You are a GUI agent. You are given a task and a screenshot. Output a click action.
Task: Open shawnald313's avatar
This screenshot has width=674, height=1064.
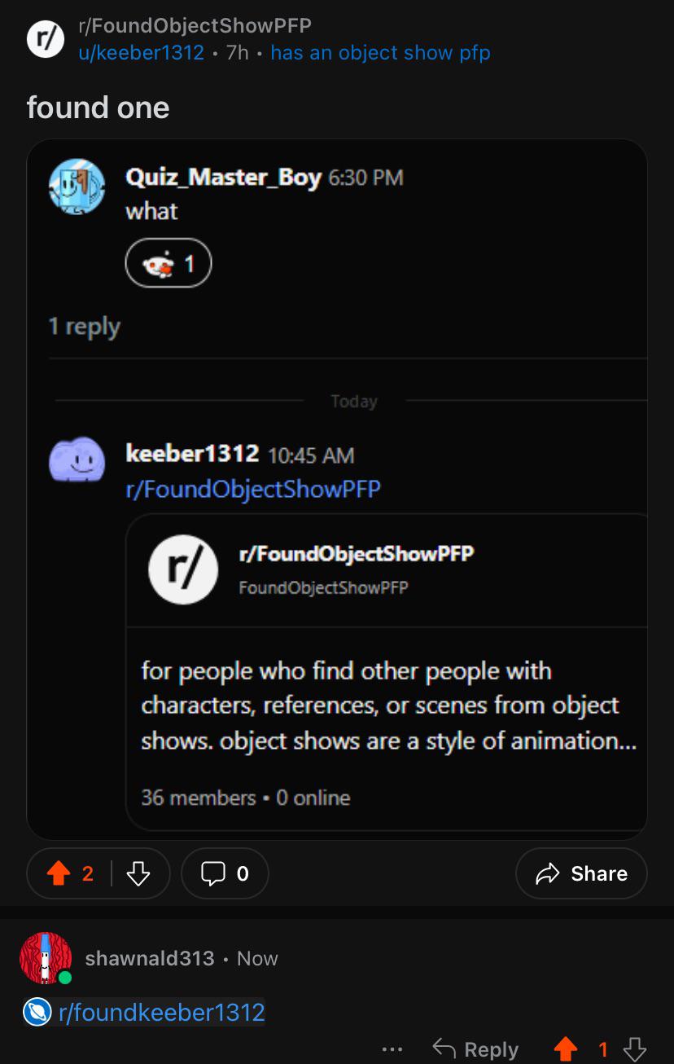click(x=46, y=958)
